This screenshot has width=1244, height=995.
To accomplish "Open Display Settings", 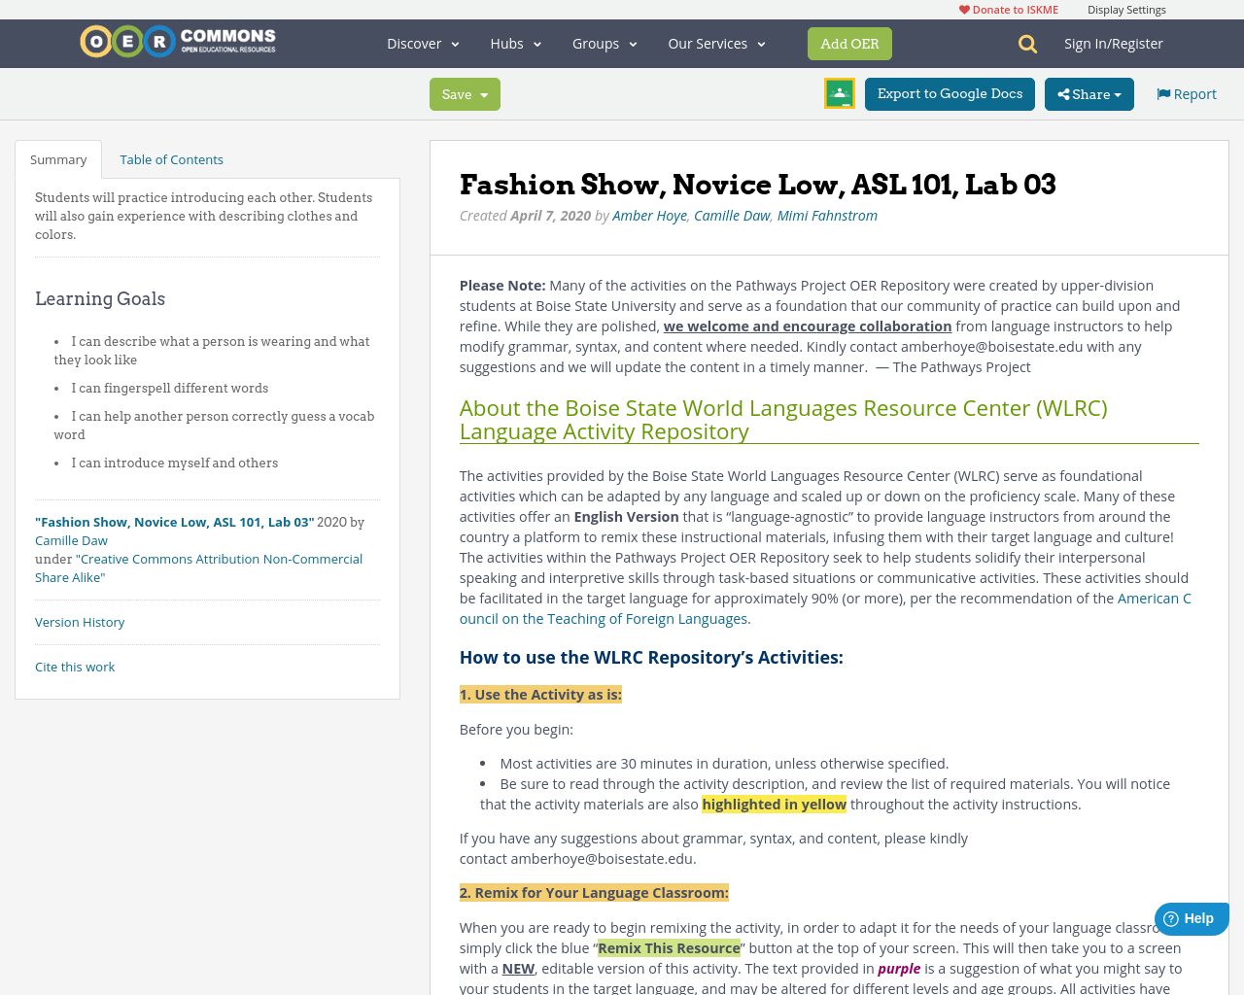I will coord(1126,8).
